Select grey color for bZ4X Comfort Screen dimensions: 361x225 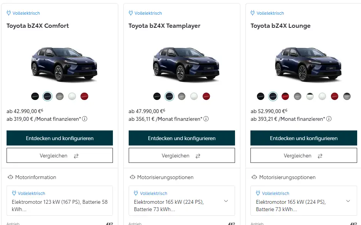(x=60, y=96)
